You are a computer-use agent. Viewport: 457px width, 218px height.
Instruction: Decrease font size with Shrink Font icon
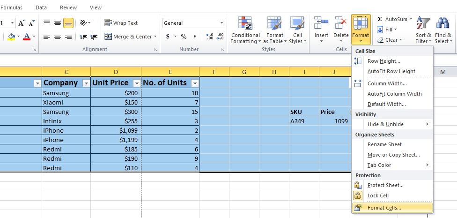32,23
